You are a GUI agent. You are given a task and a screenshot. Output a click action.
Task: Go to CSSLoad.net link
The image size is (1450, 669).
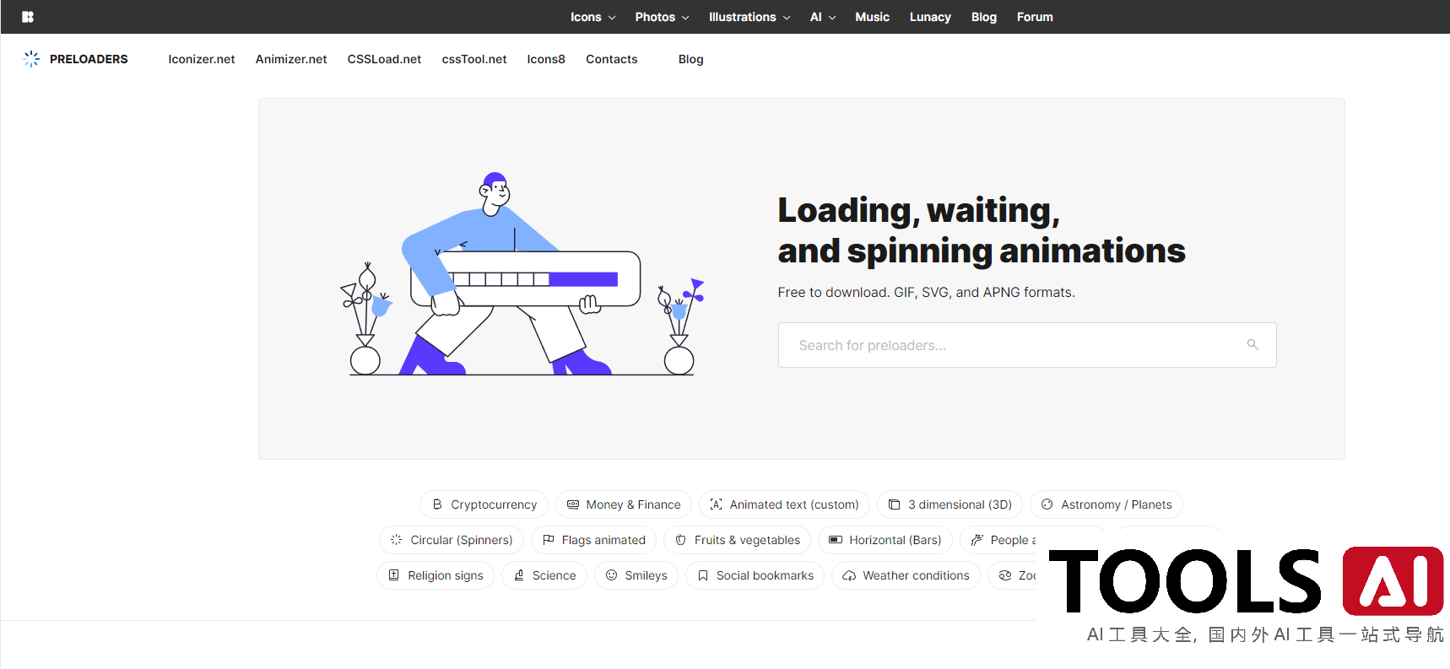click(x=384, y=59)
